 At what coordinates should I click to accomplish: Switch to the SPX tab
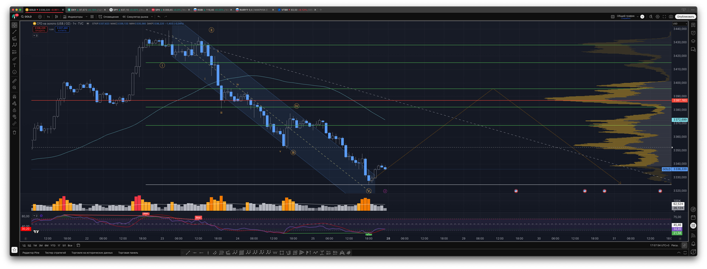pos(170,10)
